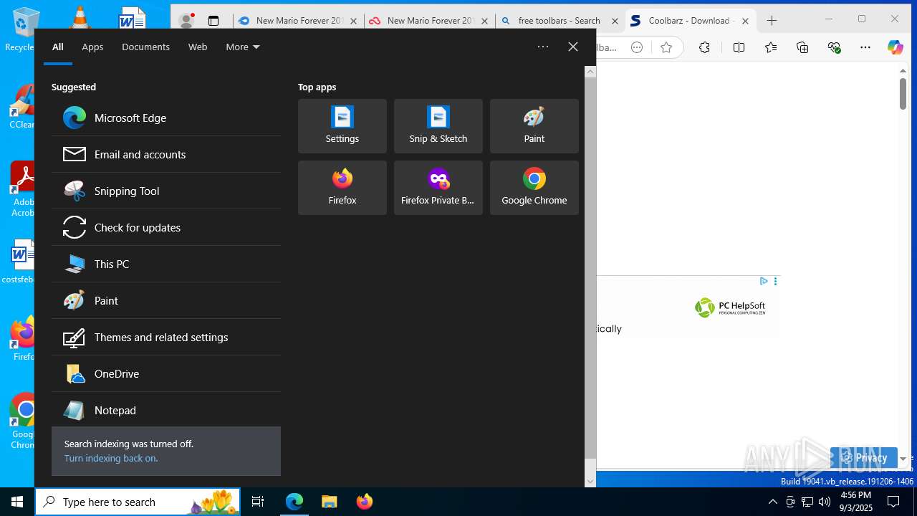
Task: Open Edge tab actions menu icon
Action: (213, 21)
